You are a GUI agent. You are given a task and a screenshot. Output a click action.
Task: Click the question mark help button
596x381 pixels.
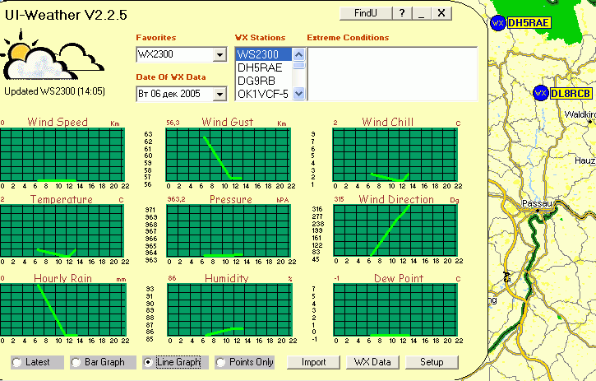(401, 13)
